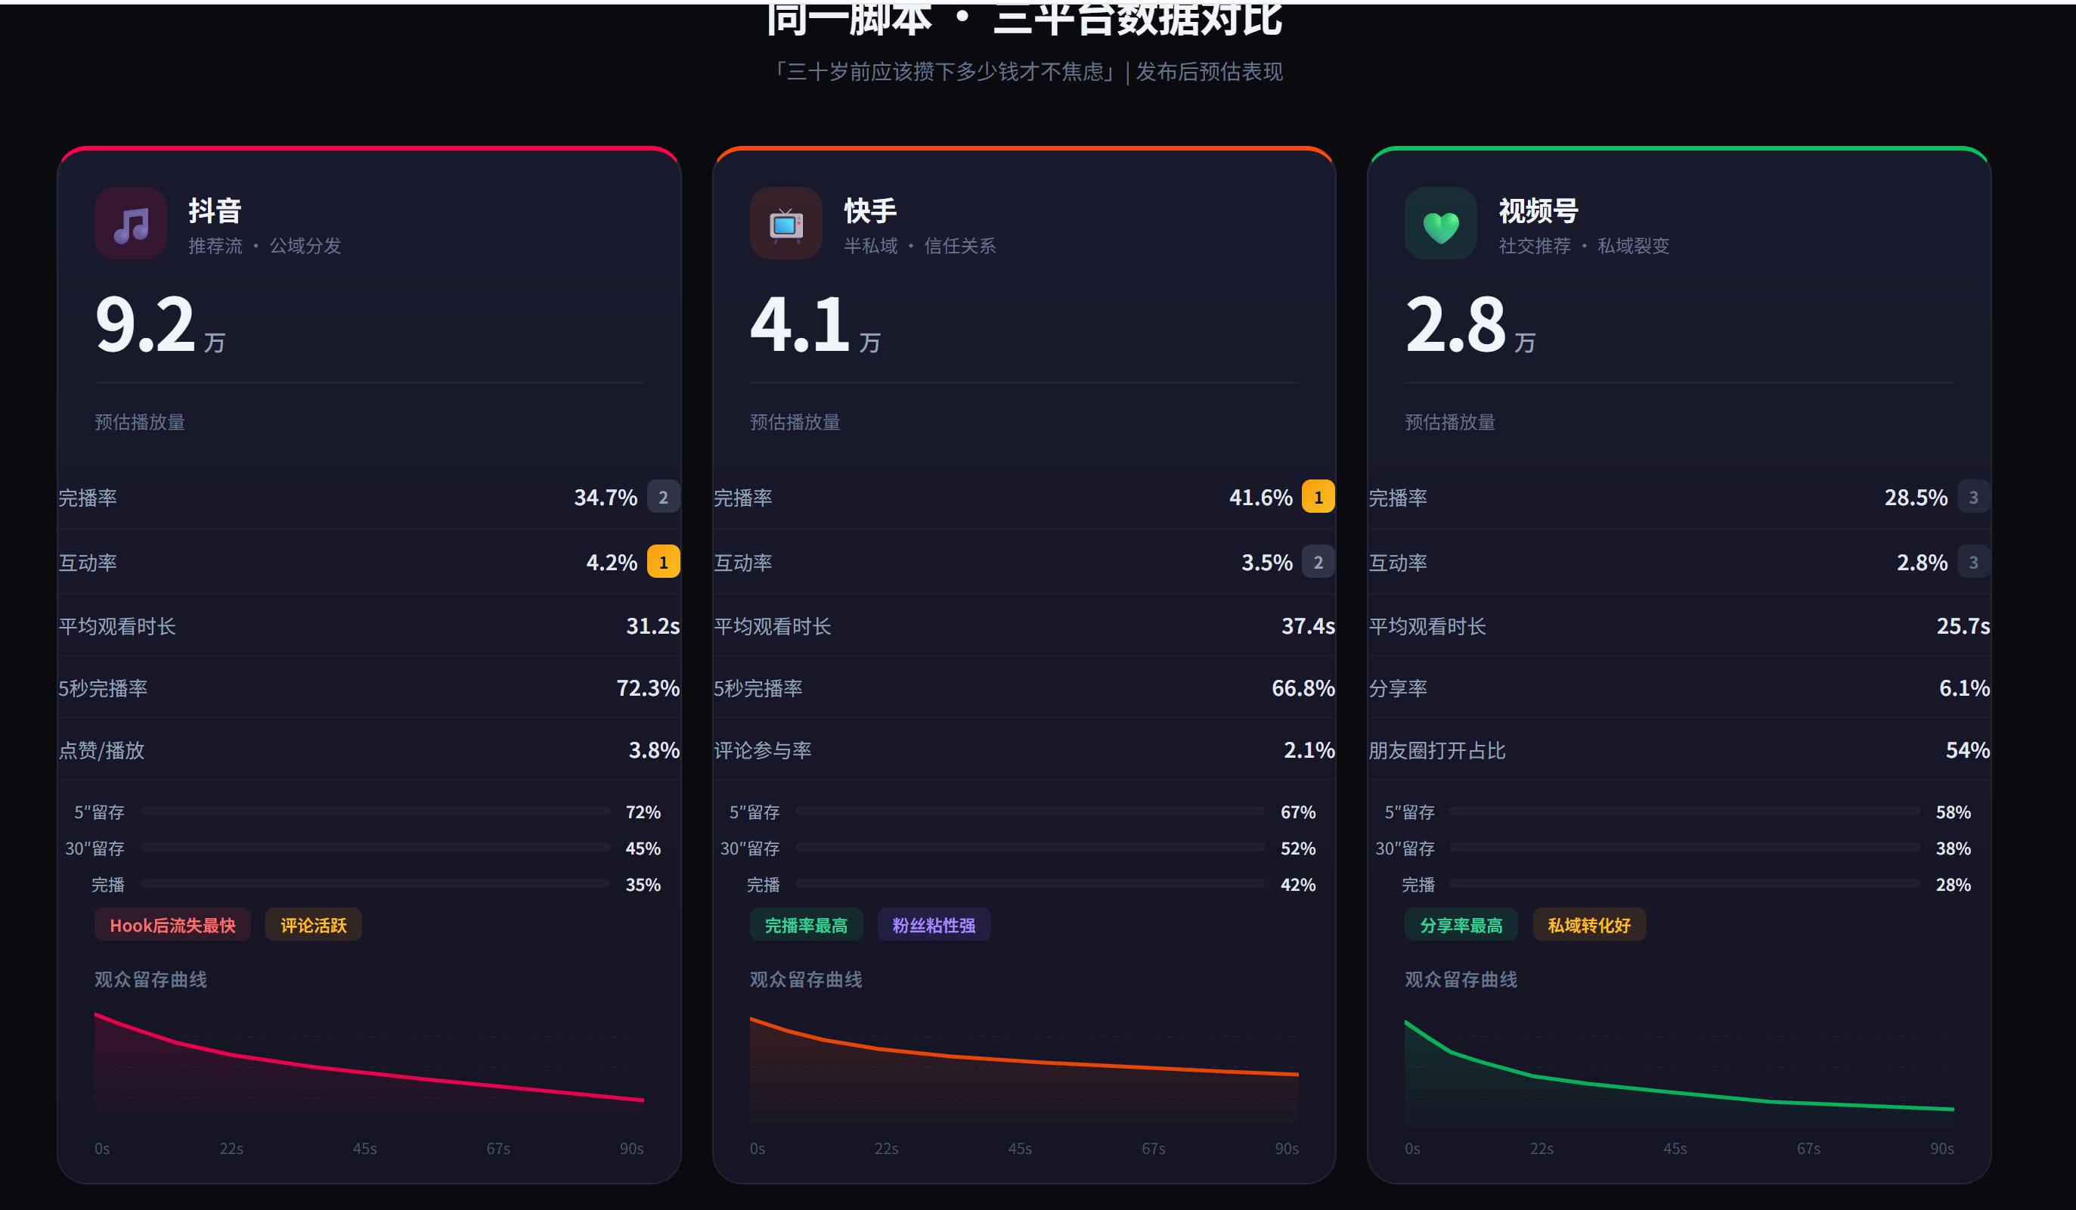
Task: Click the 快手 platform title
Action: coord(870,211)
